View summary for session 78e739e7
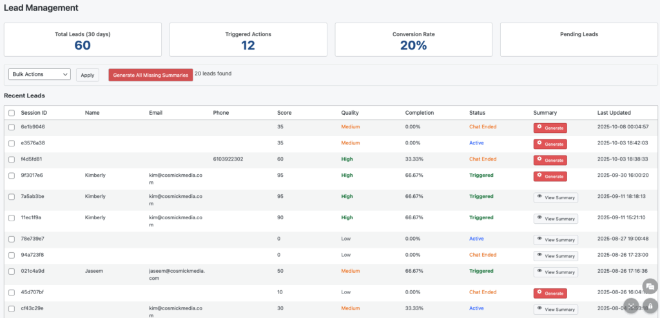Image resolution: width=660 pixels, height=318 pixels. point(556,240)
